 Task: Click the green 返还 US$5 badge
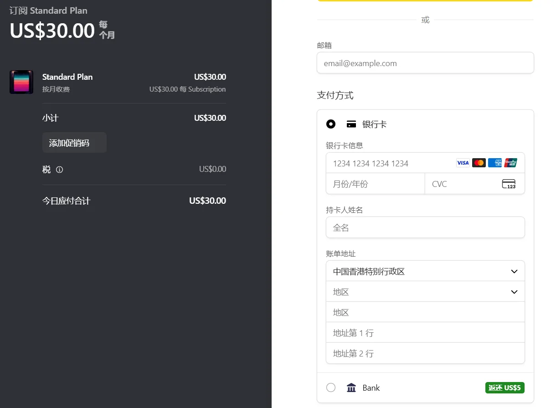point(505,387)
